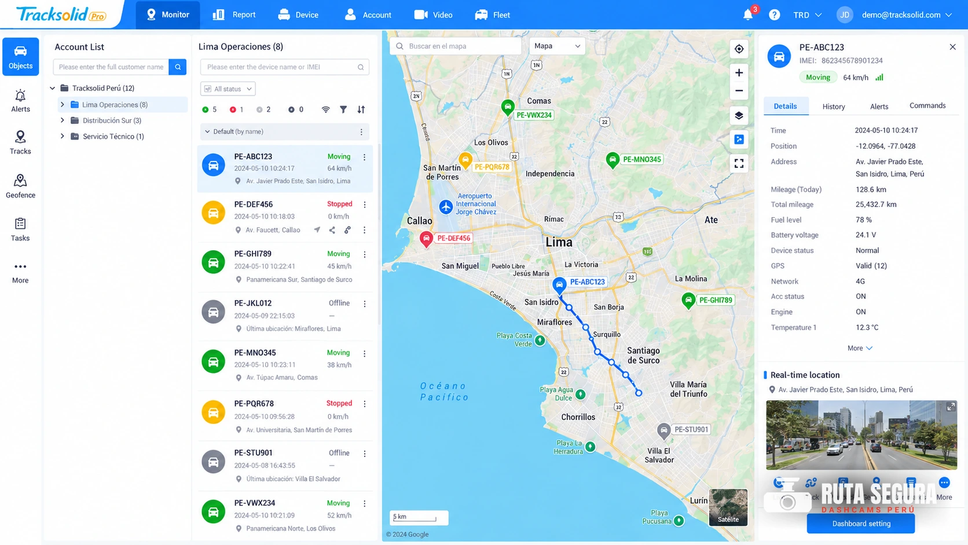Filter by 5 moving devices status
Viewport: 968px width, 545px height.
point(210,109)
